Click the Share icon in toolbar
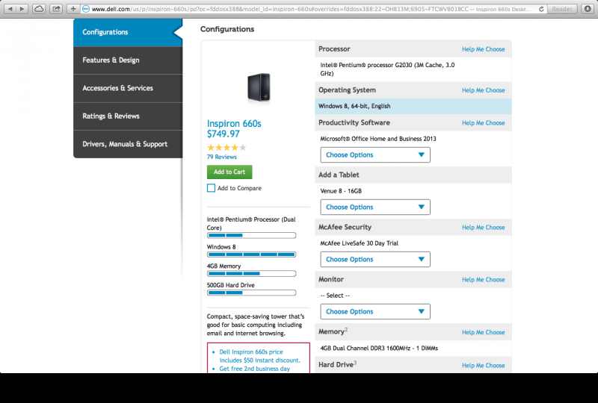Screen dimensions: 598x403 pyautogui.click(x=56, y=8)
